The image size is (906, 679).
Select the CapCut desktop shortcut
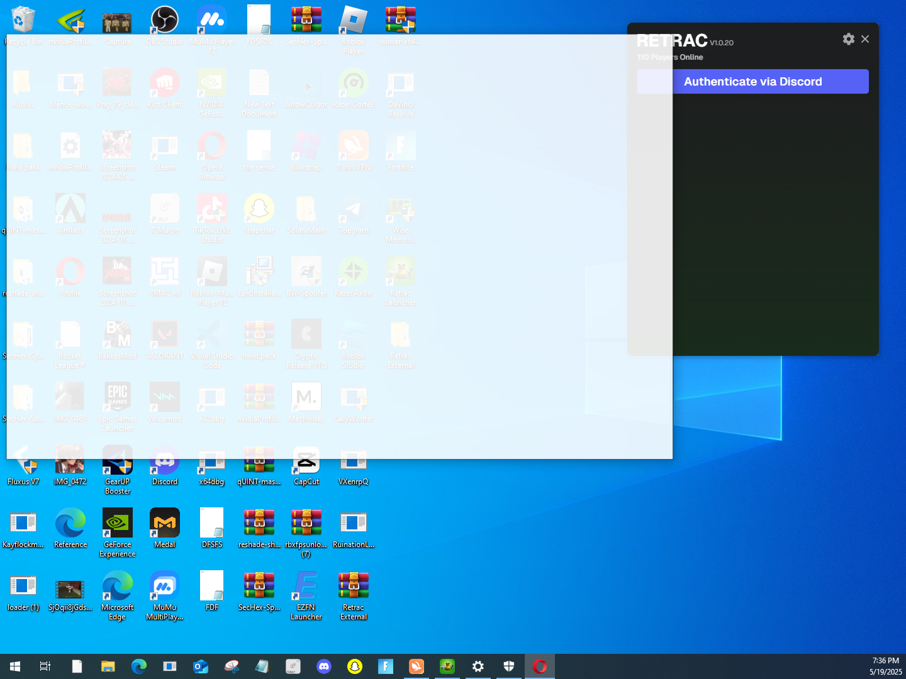tap(306, 466)
